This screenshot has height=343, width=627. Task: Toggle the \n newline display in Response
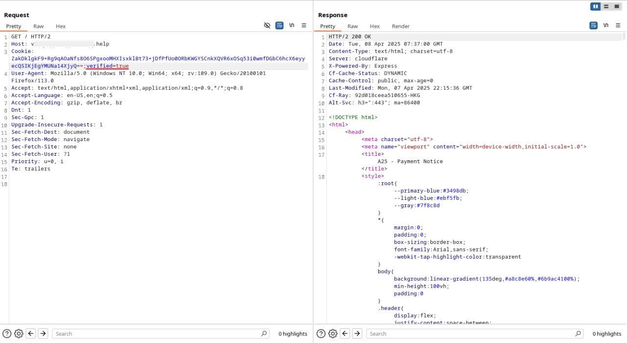pyautogui.click(x=605, y=25)
